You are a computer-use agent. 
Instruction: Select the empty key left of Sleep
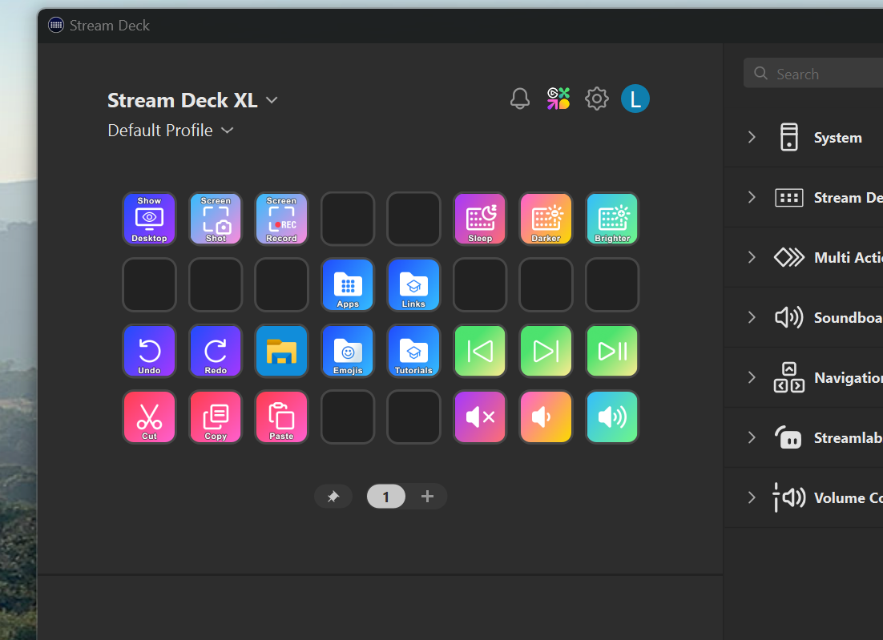pyautogui.click(x=414, y=219)
